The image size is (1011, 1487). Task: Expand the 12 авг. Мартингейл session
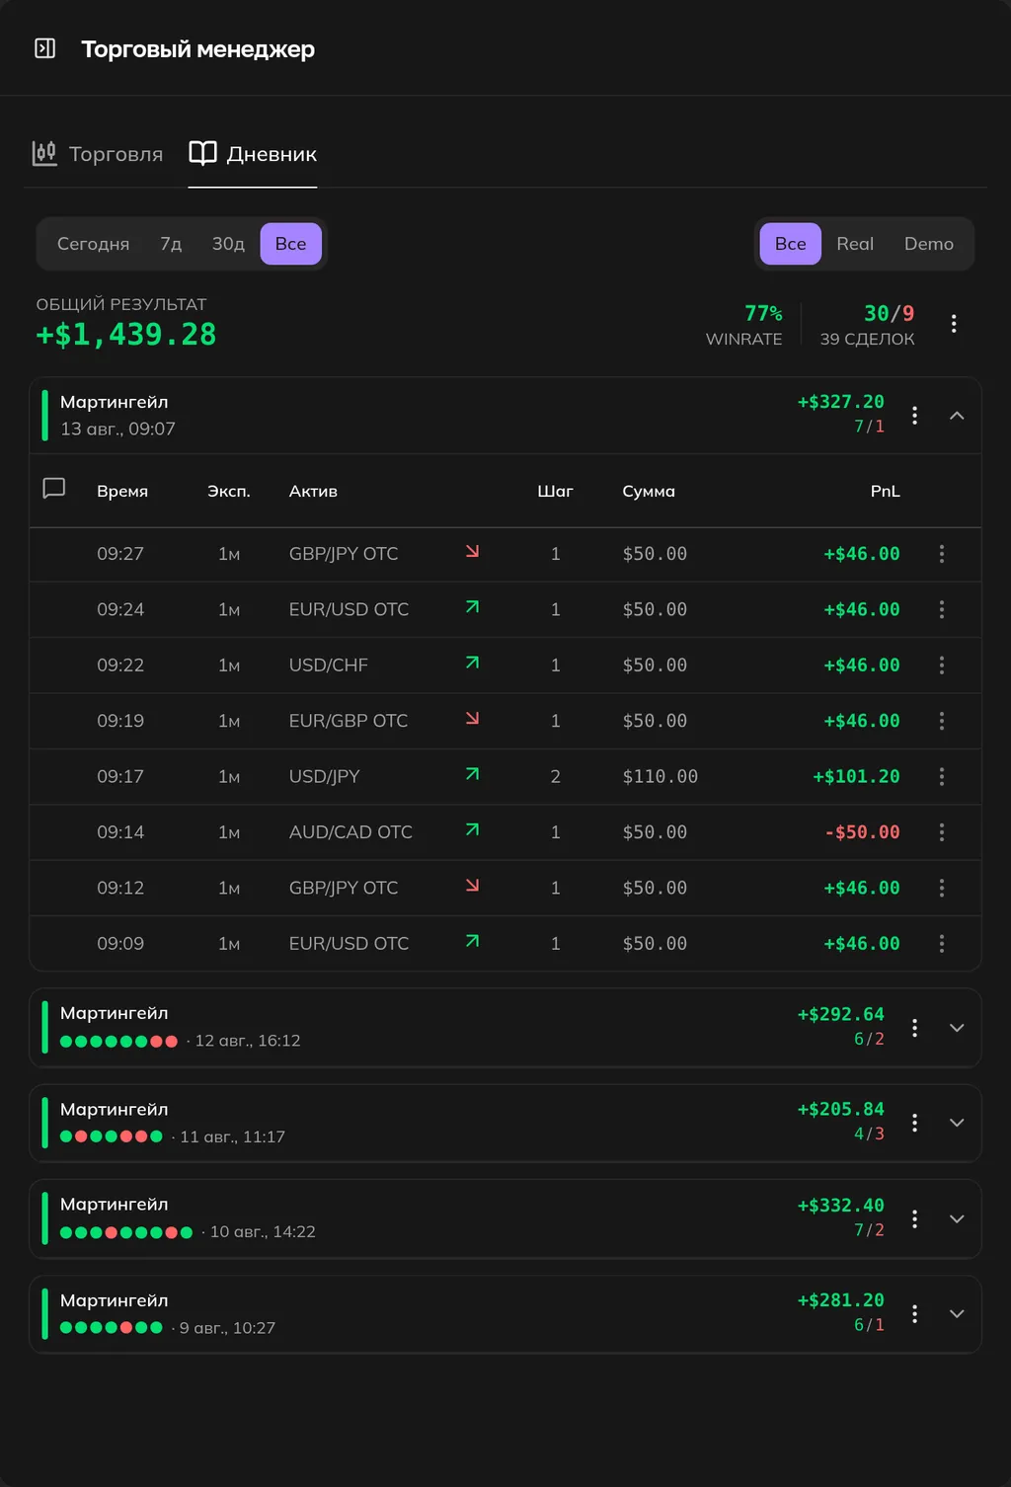[957, 1028]
